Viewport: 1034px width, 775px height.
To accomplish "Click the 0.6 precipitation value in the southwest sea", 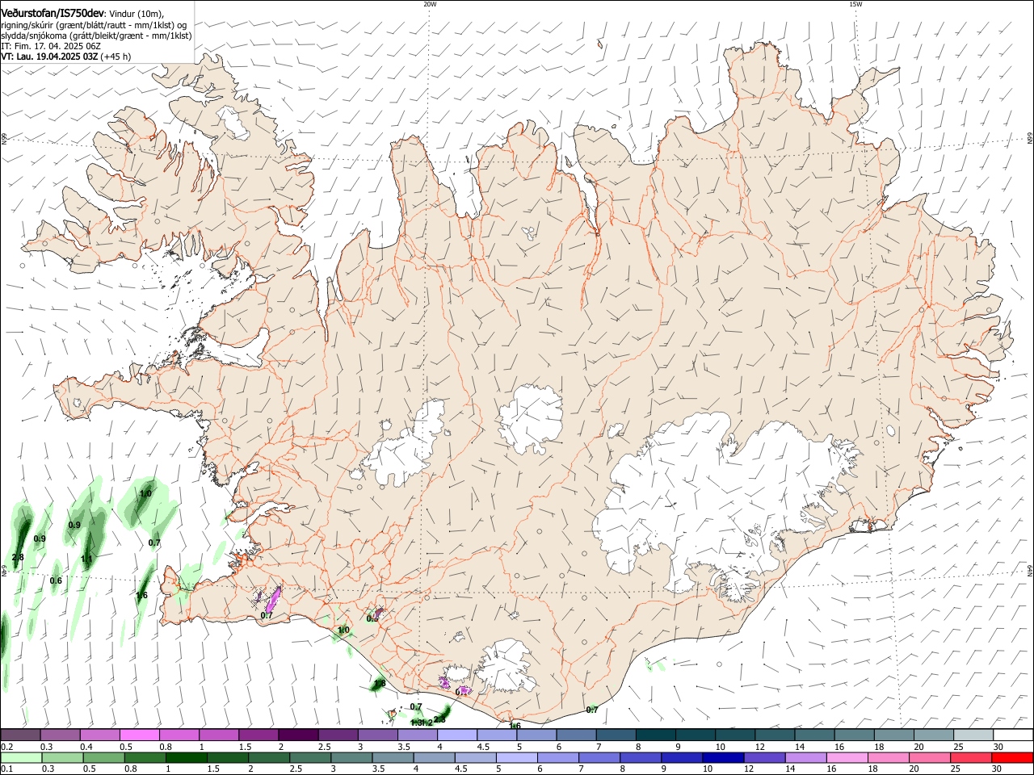I will point(56,580).
